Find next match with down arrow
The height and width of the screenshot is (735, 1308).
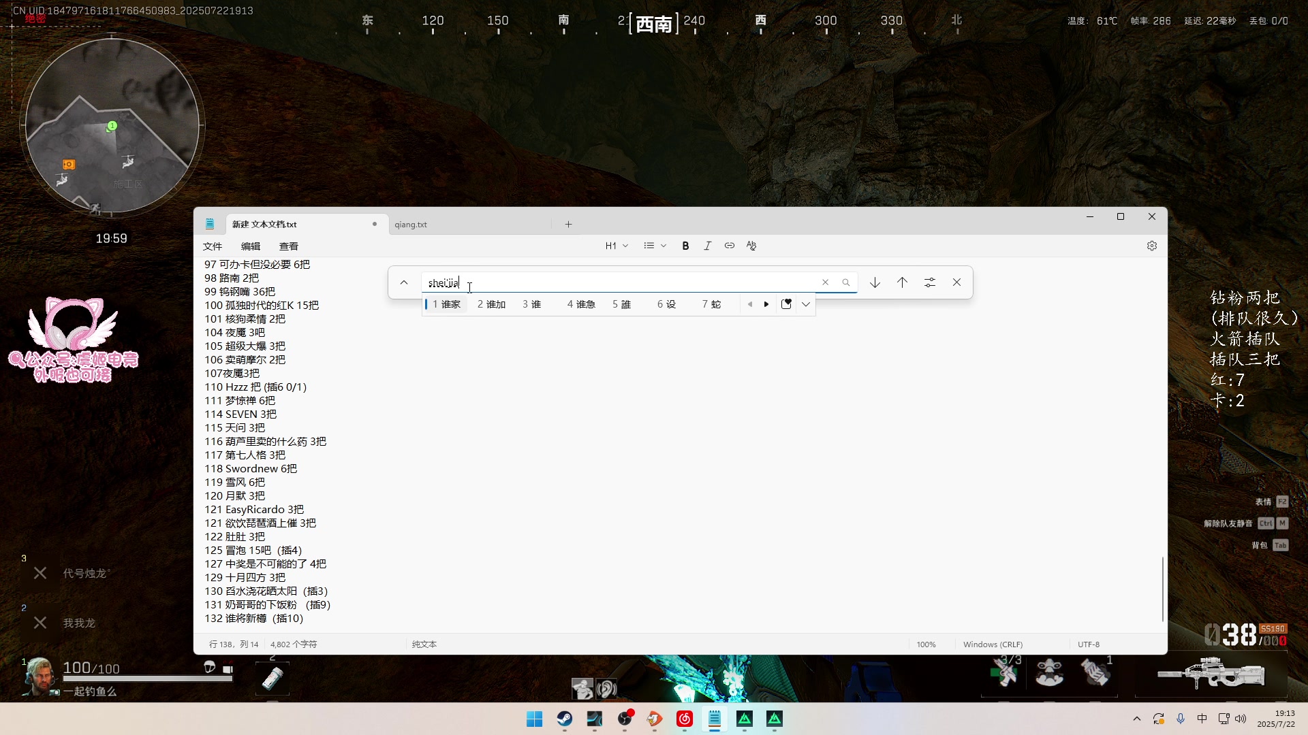tap(875, 282)
